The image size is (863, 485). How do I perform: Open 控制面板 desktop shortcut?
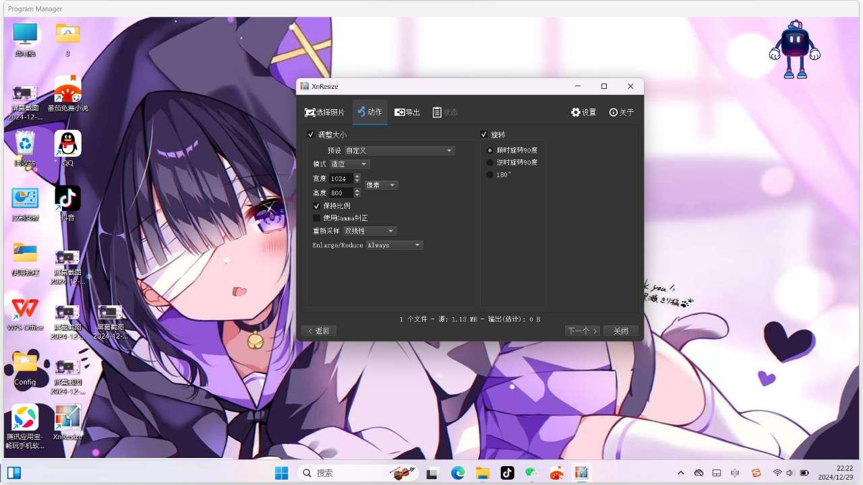pos(26,204)
